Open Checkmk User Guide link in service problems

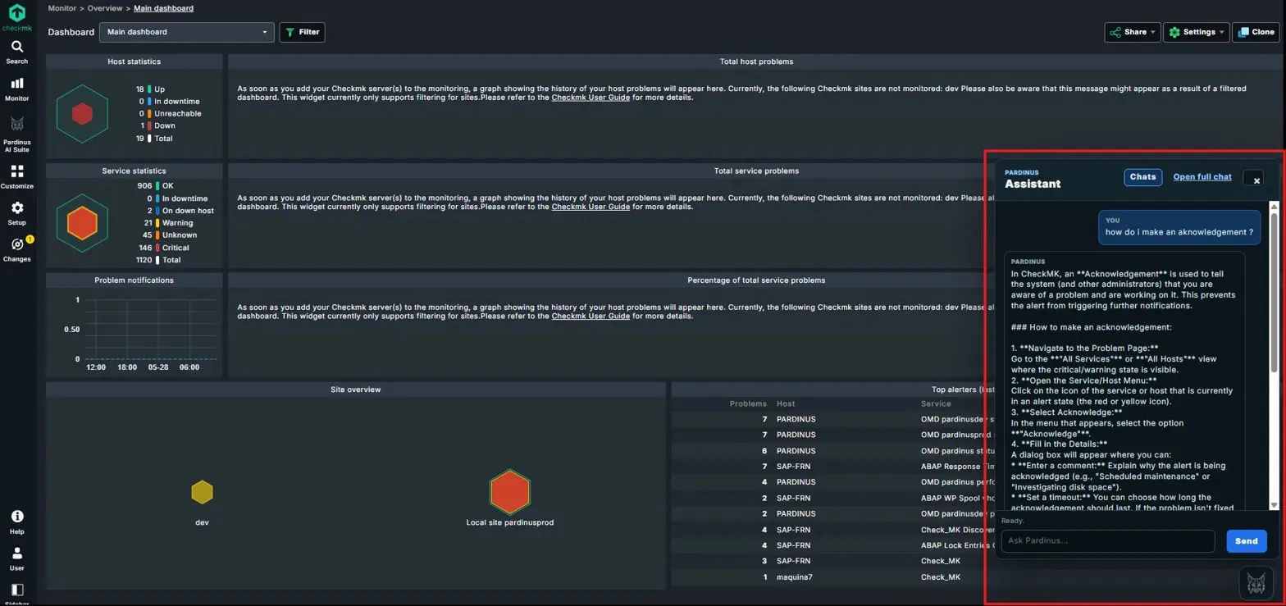(591, 207)
